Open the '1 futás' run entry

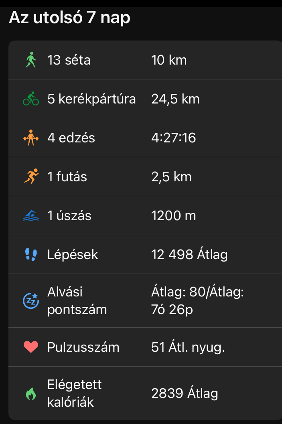[x=67, y=177]
